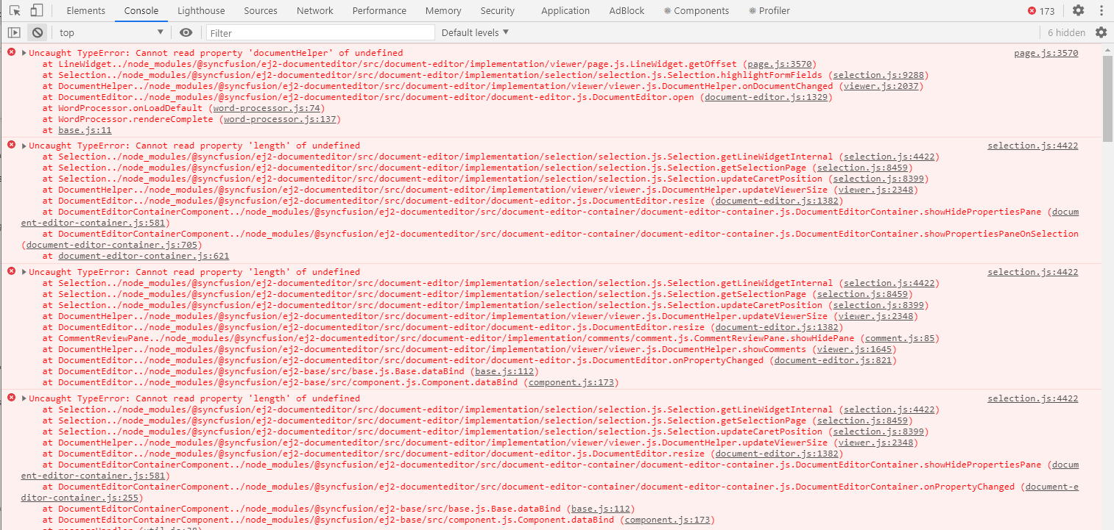
Task: Clear console with the ban icon
Action: tap(37, 32)
